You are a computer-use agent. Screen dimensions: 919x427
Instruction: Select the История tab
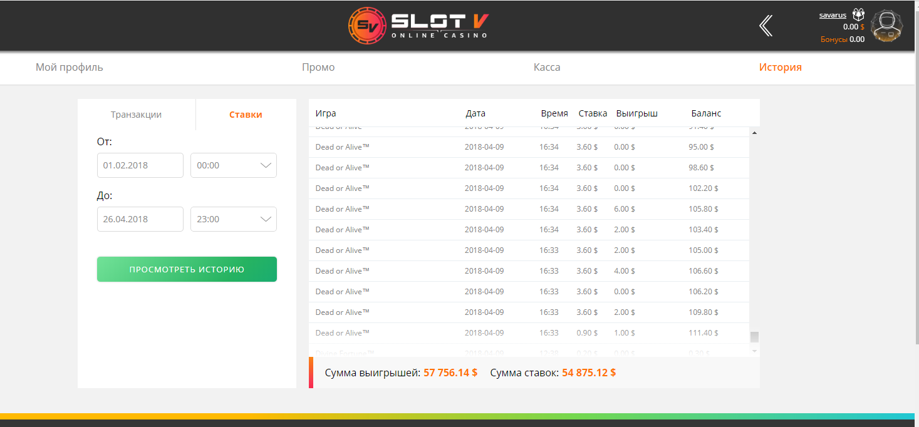780,67
